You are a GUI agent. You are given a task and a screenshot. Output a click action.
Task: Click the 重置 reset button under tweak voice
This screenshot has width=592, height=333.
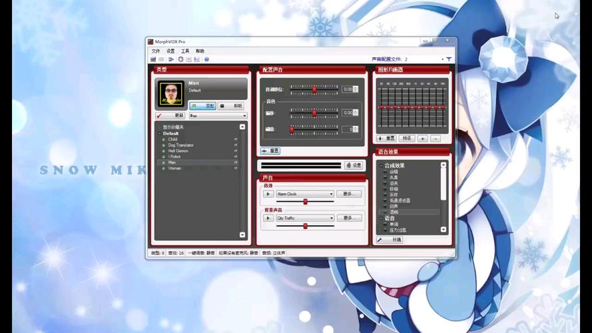point(270,151)
